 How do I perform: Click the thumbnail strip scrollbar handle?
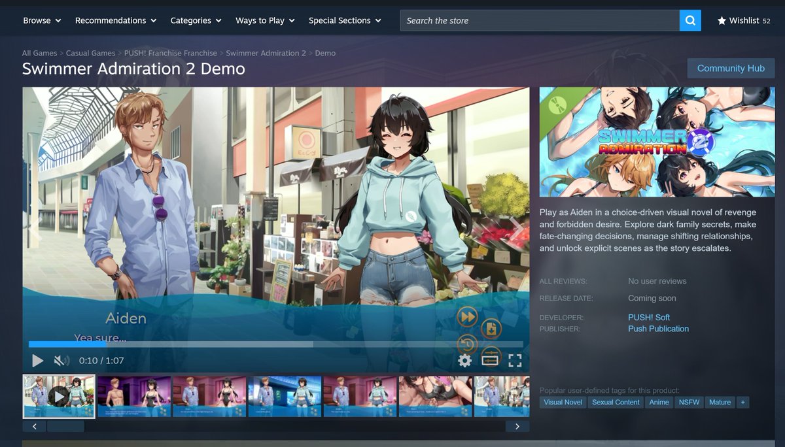(65, 426)
